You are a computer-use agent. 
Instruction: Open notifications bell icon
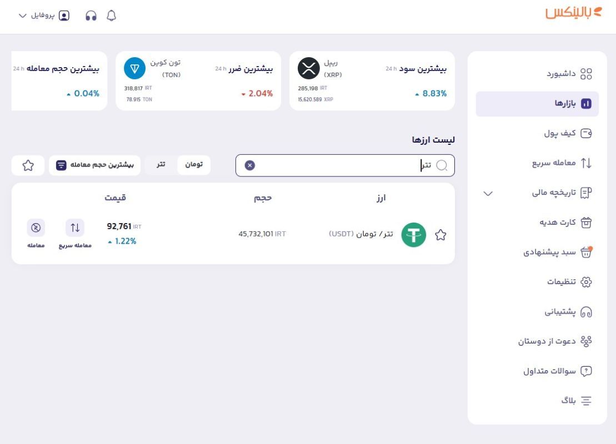(x=112, y=16)
